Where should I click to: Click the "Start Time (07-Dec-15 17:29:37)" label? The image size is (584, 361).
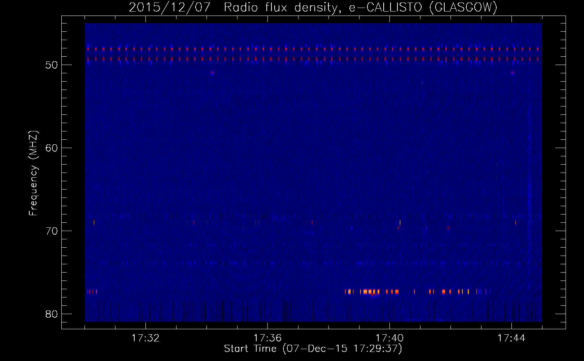(313, 348)
